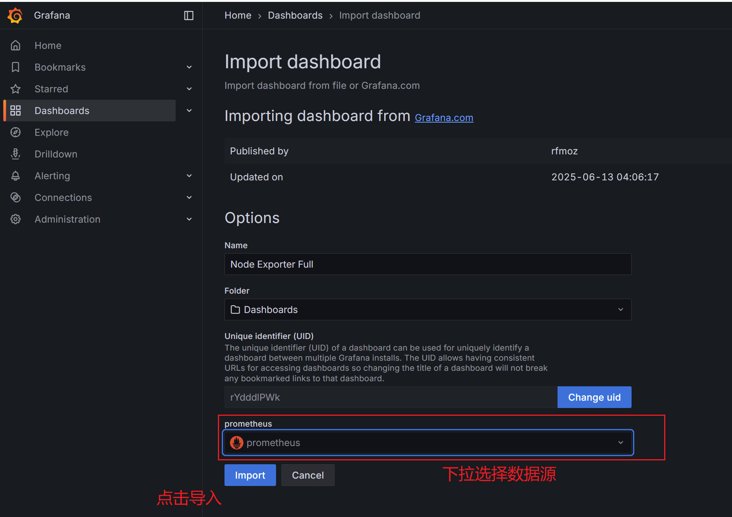Open Explore in the sidebar menu
Viewport: 732px width, 517px height.
click(52, 132)
